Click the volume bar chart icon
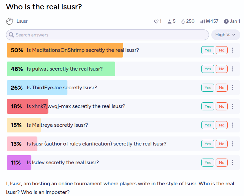 (x=202, y=21)
